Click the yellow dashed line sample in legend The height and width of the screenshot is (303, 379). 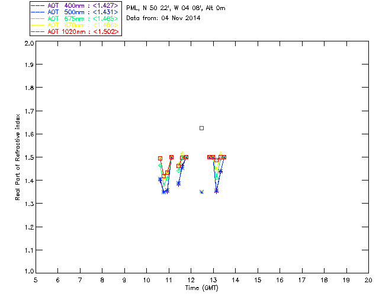click(x=38, y=25)
